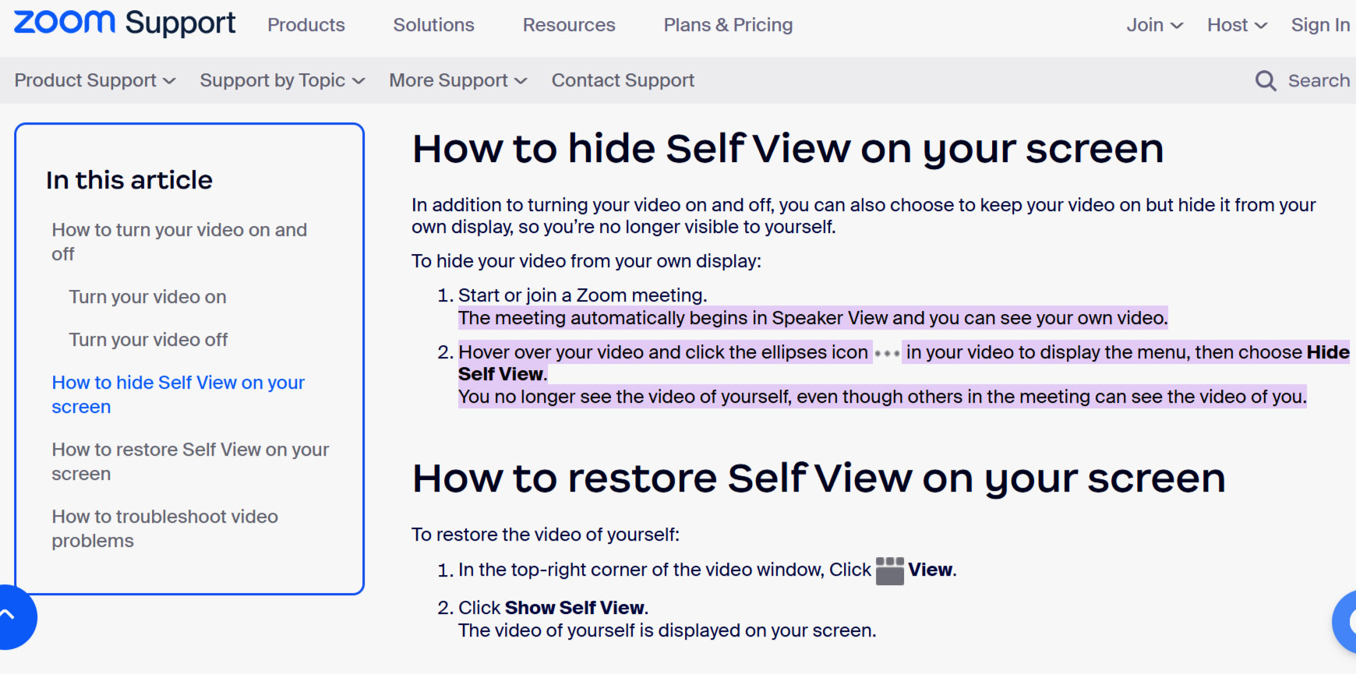Open the Host dropdown menu

pos(1237,25)
